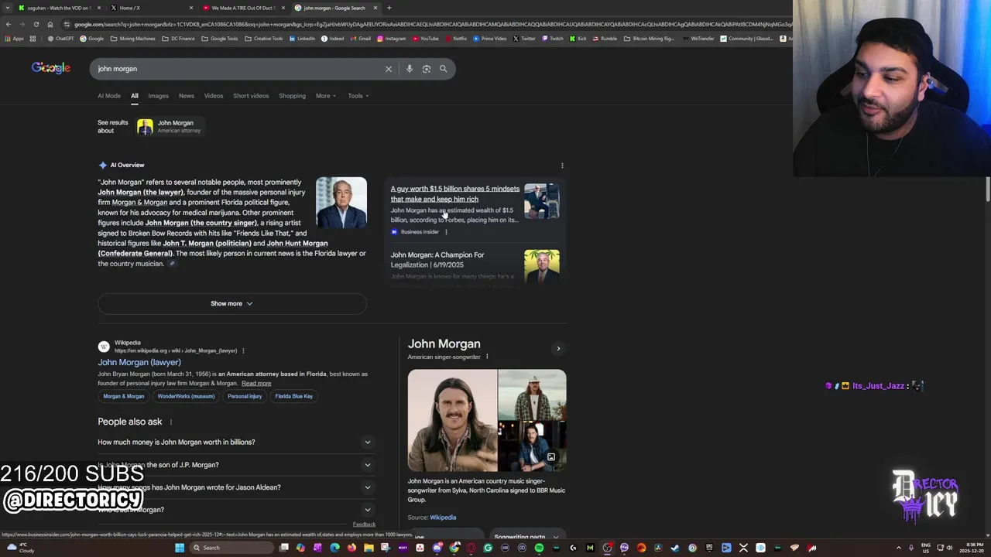Open John Morgan (lawyer) Wikipedia link
The width and height of the screenshot is (991, 557).
point(139,362)
